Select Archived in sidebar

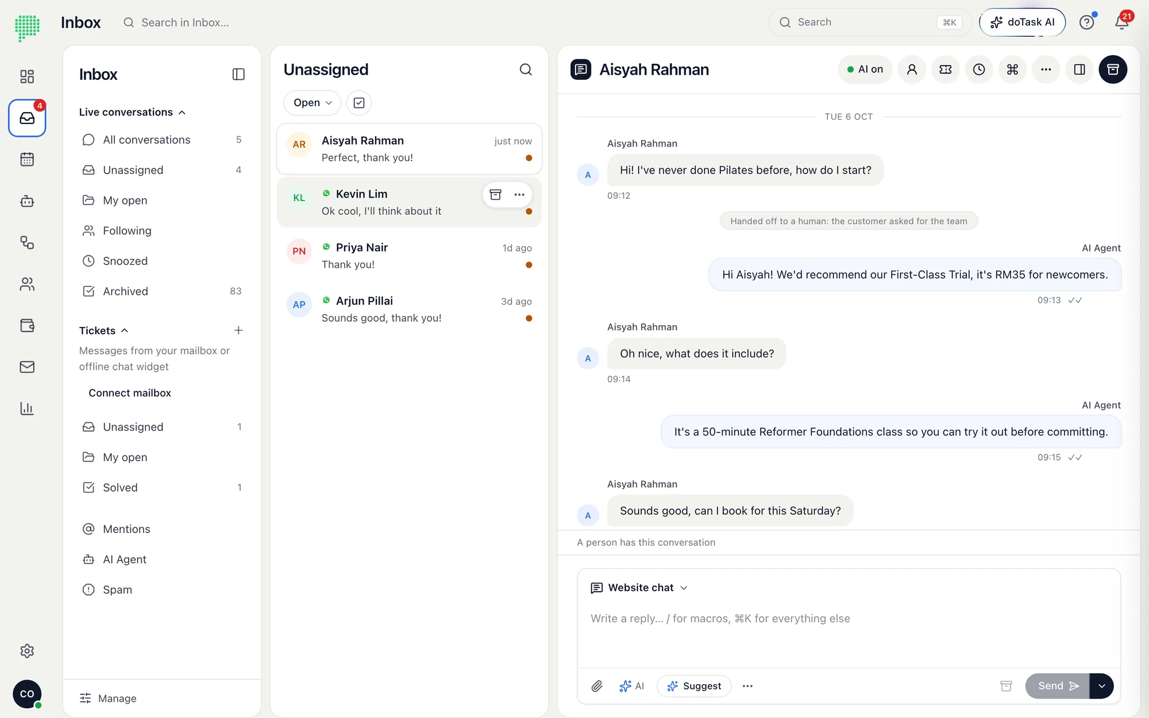coord(162,291)
